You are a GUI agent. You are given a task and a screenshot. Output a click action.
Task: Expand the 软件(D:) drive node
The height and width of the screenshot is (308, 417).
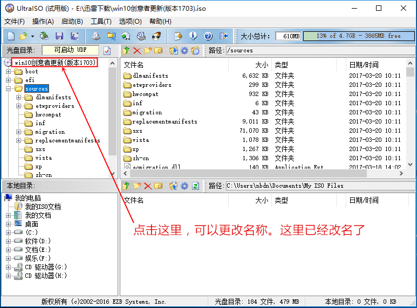pos(8,241)
